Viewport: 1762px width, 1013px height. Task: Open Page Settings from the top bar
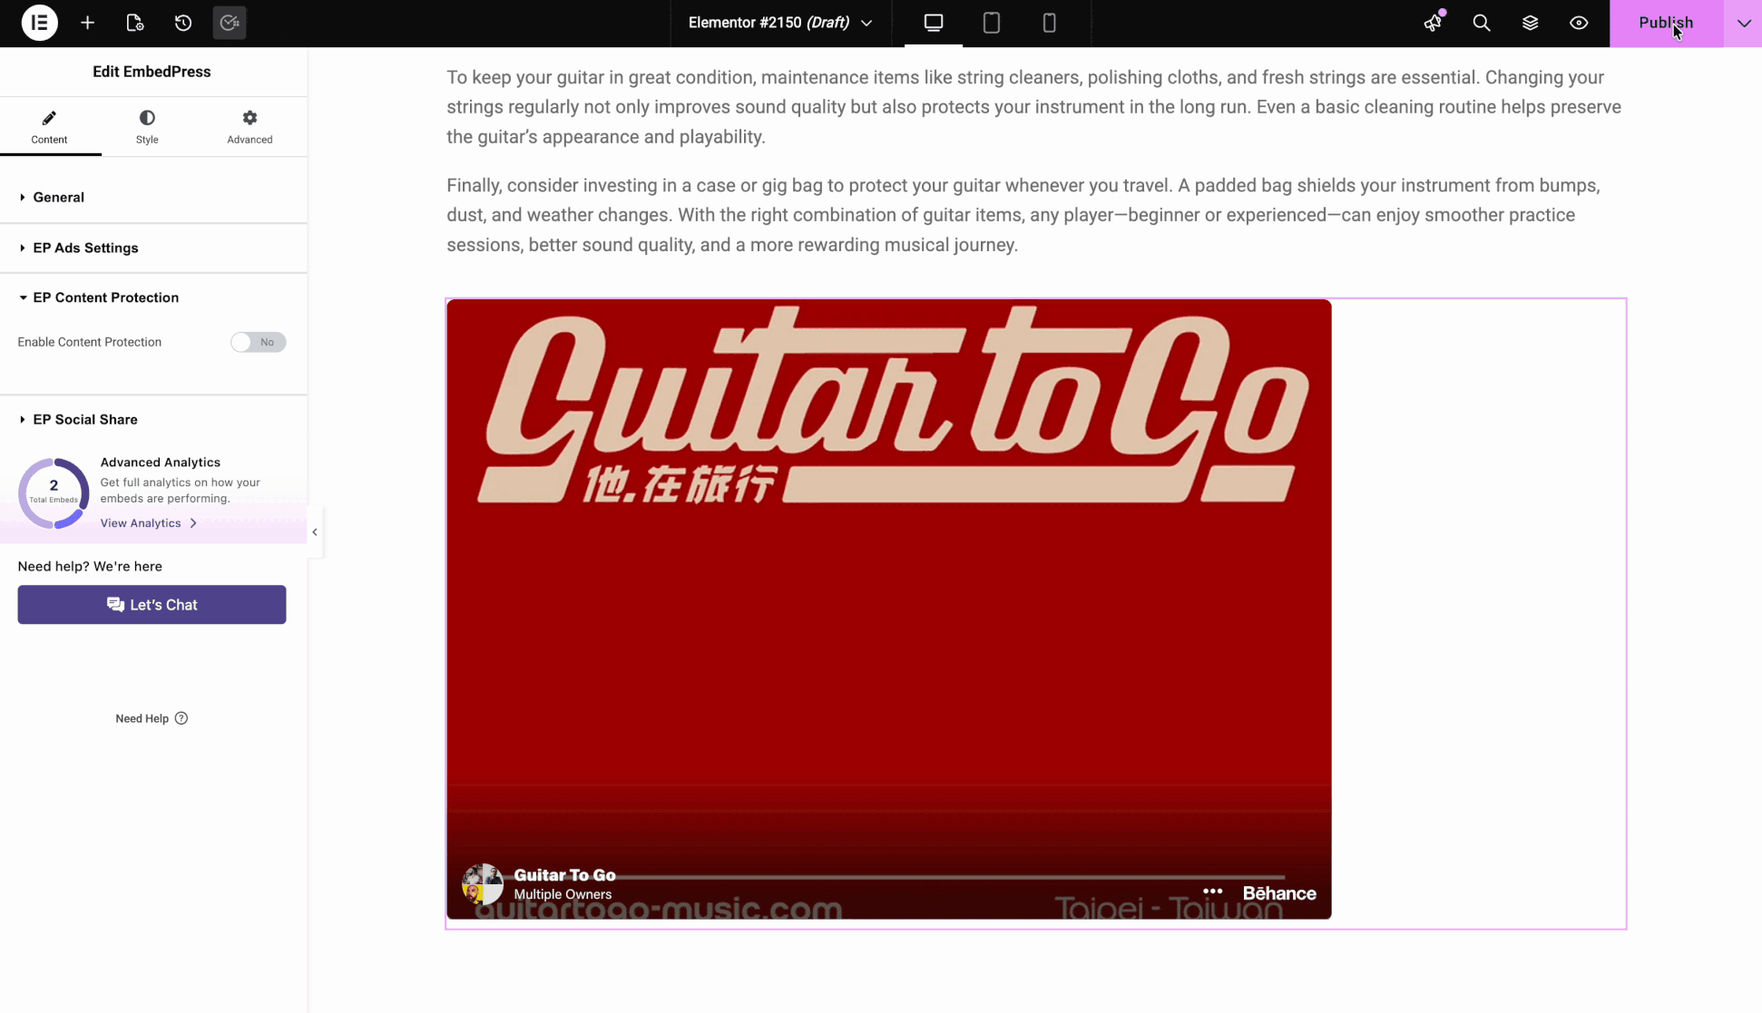[135, 23]
